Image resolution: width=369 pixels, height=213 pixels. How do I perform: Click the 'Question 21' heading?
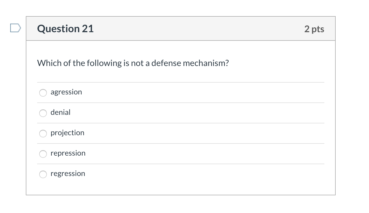click(65, 29)
